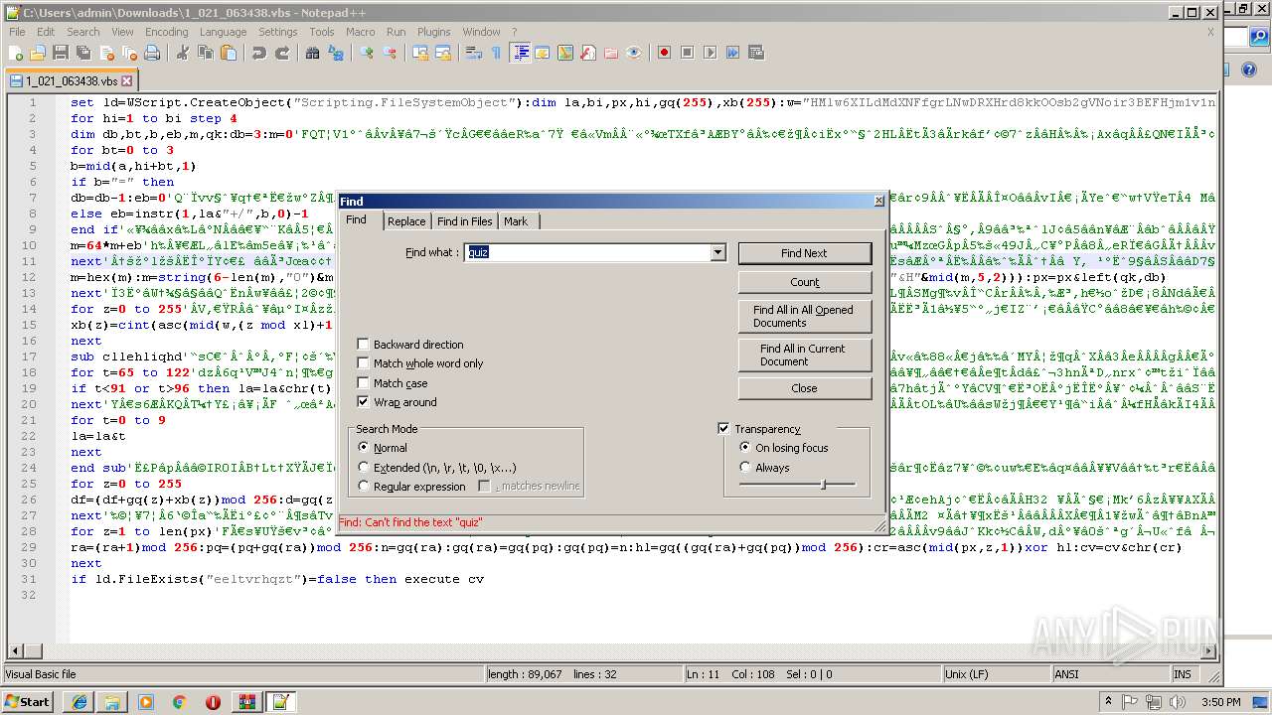1272x715 pixels.
Task: Click the Stop Recording macro icon
Action: 687,53
